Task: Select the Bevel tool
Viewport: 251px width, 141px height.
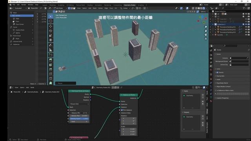Action: click(x=51, y=69)
